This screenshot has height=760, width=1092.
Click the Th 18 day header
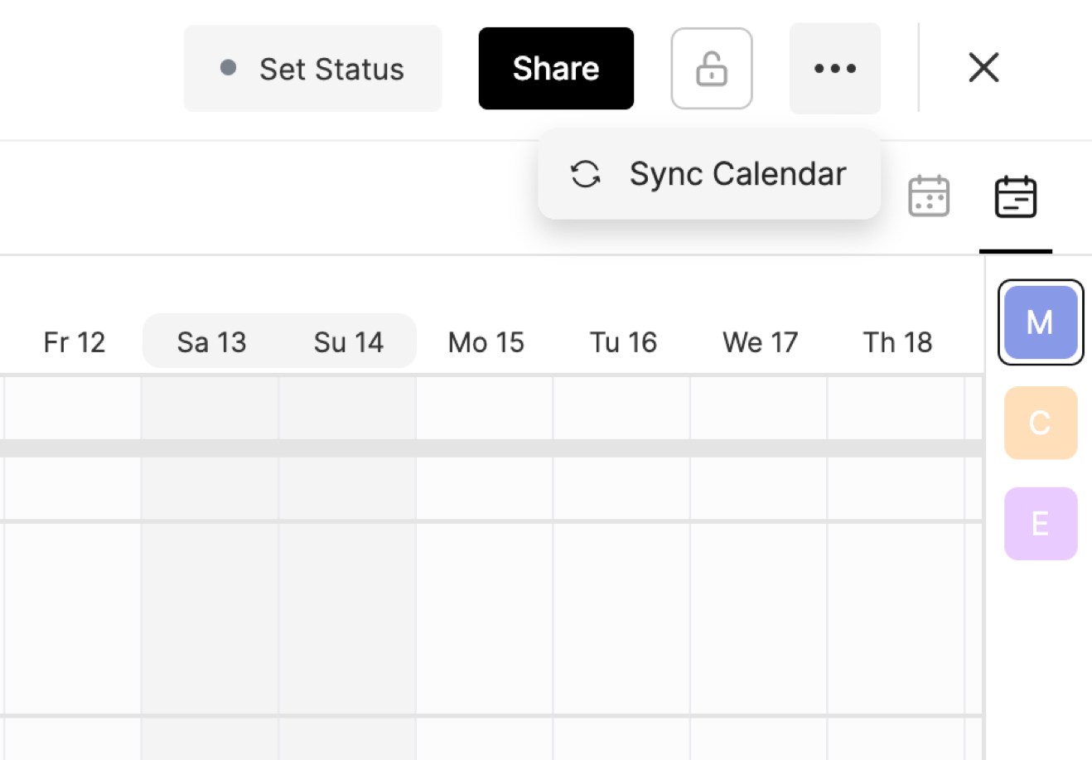pos(897,342)
